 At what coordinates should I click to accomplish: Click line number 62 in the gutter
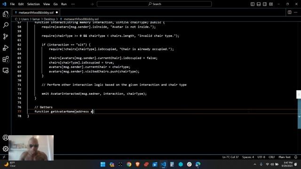(19, 45)
